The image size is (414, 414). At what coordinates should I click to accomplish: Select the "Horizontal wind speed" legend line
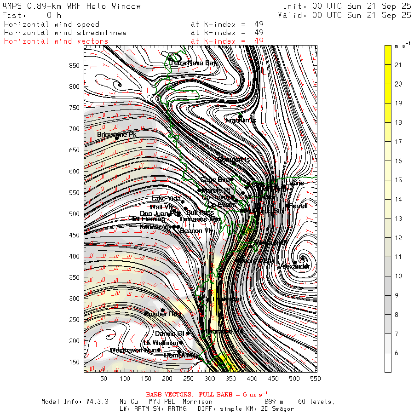click(52, 24)
